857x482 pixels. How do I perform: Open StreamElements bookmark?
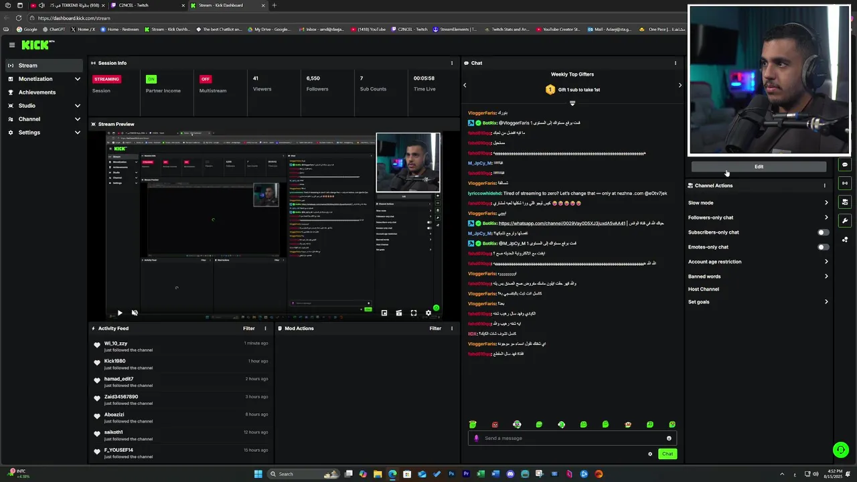tap(455, 29)
